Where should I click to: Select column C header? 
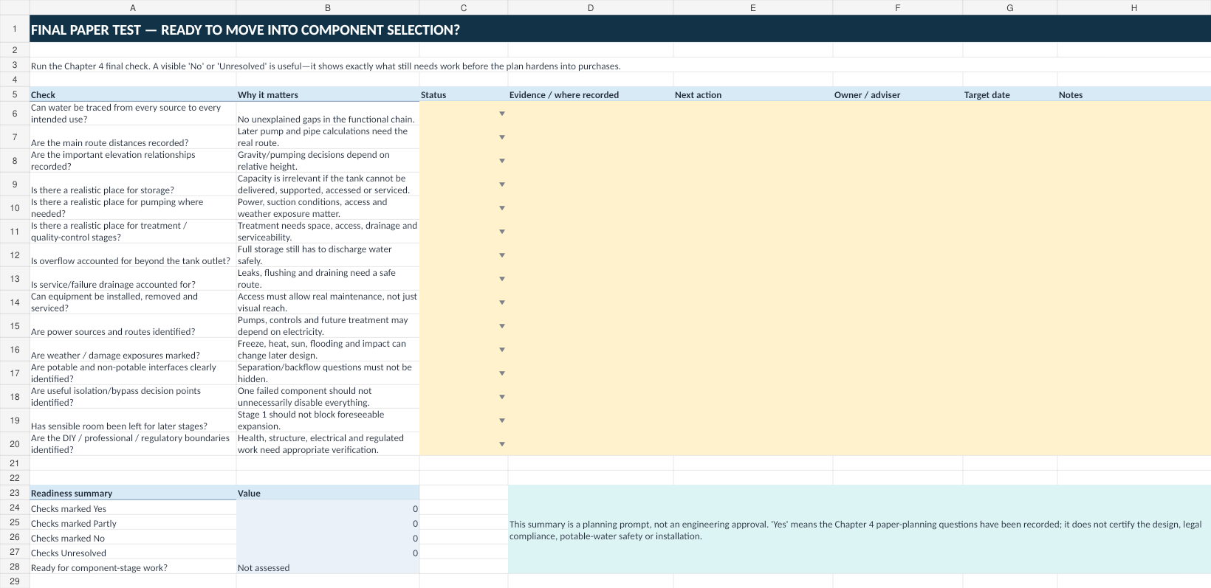tap(464, 7)
